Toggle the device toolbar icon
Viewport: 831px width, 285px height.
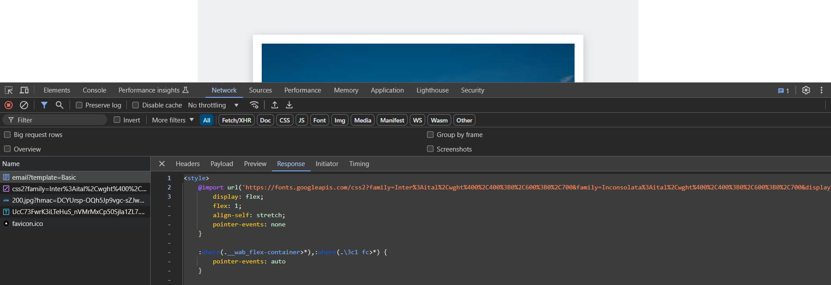point(24,90)
